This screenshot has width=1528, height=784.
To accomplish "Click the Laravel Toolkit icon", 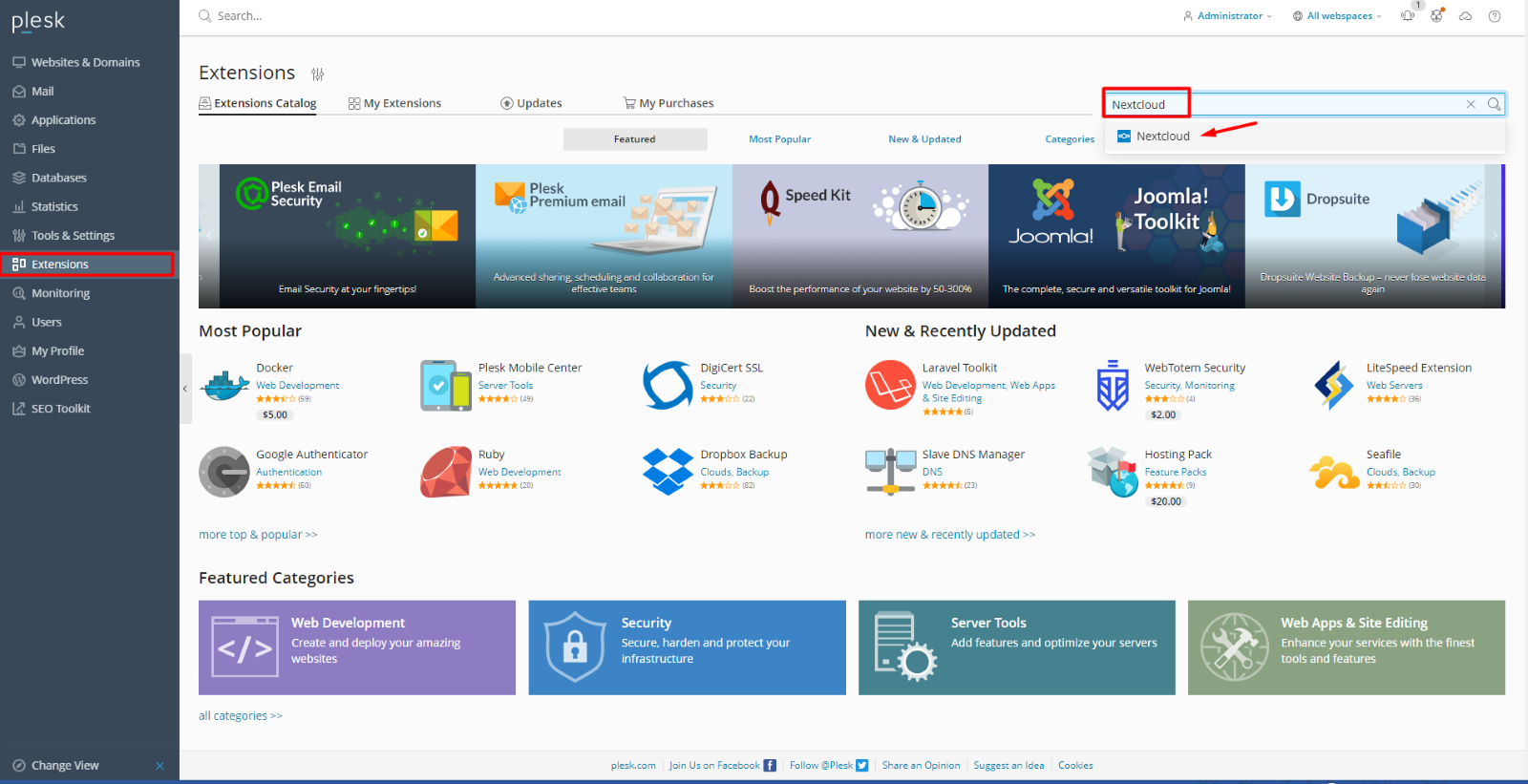I will click(x=890, y=385).
